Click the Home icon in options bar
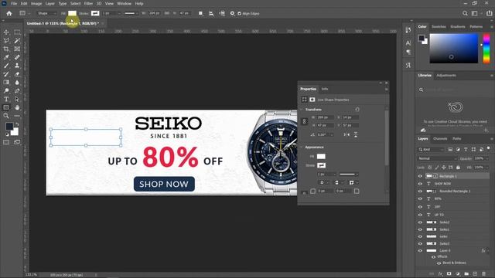 (x=9, y=13)
